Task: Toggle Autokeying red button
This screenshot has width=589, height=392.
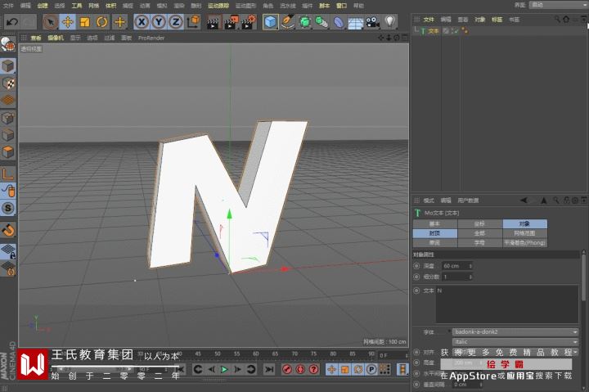Action: point(300,369)
